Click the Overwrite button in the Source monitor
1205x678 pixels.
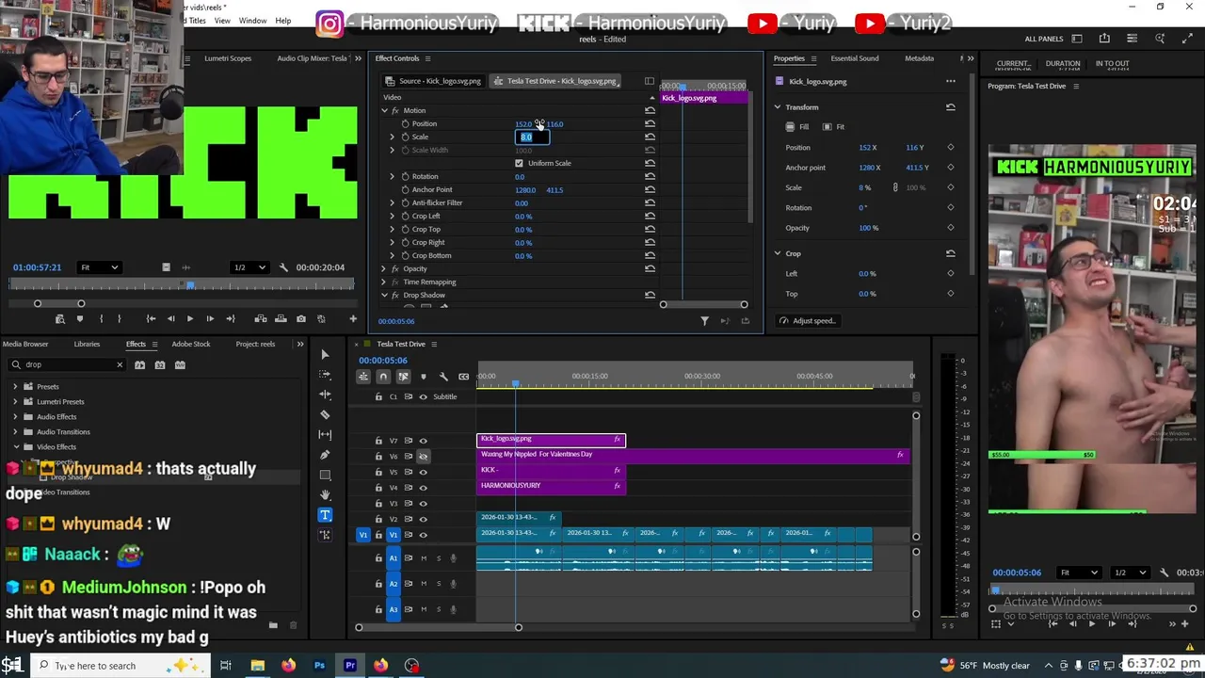click(x=281, y=318)
